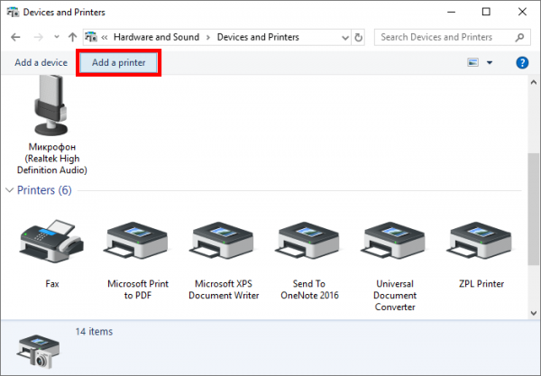Viewport: 541px width, 376px height.
Task: Close the Devices and Printers window
Action: 522,12
